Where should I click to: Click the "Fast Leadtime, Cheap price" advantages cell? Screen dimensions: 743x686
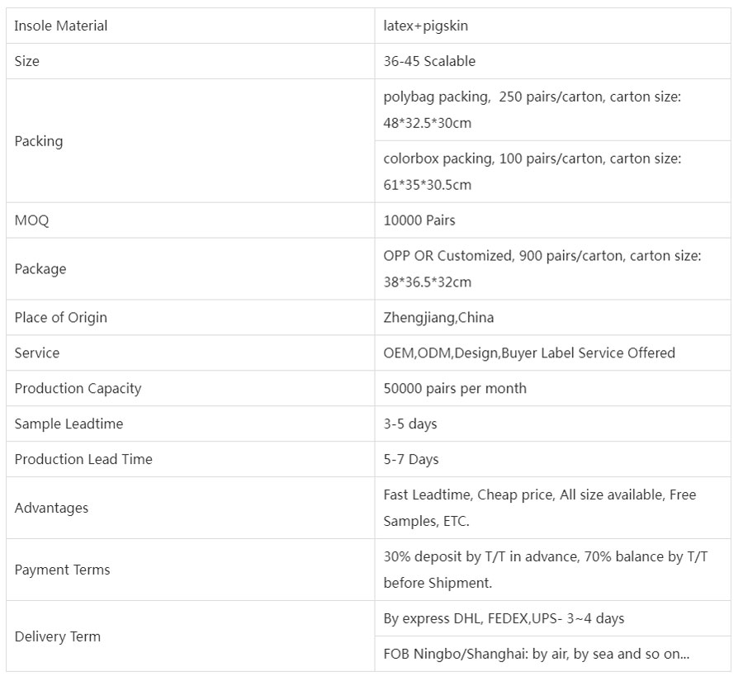539,508
